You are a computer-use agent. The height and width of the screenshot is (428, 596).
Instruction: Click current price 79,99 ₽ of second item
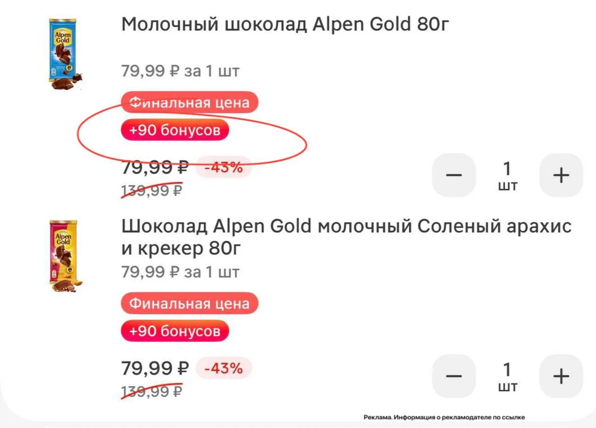[x=155, y=368]
